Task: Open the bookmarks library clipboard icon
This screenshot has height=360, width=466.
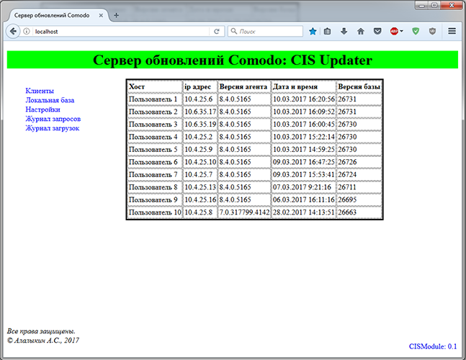Action: 327,31
